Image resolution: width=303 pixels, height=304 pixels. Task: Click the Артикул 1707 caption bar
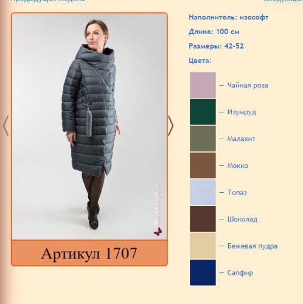(x=89, y=253)
